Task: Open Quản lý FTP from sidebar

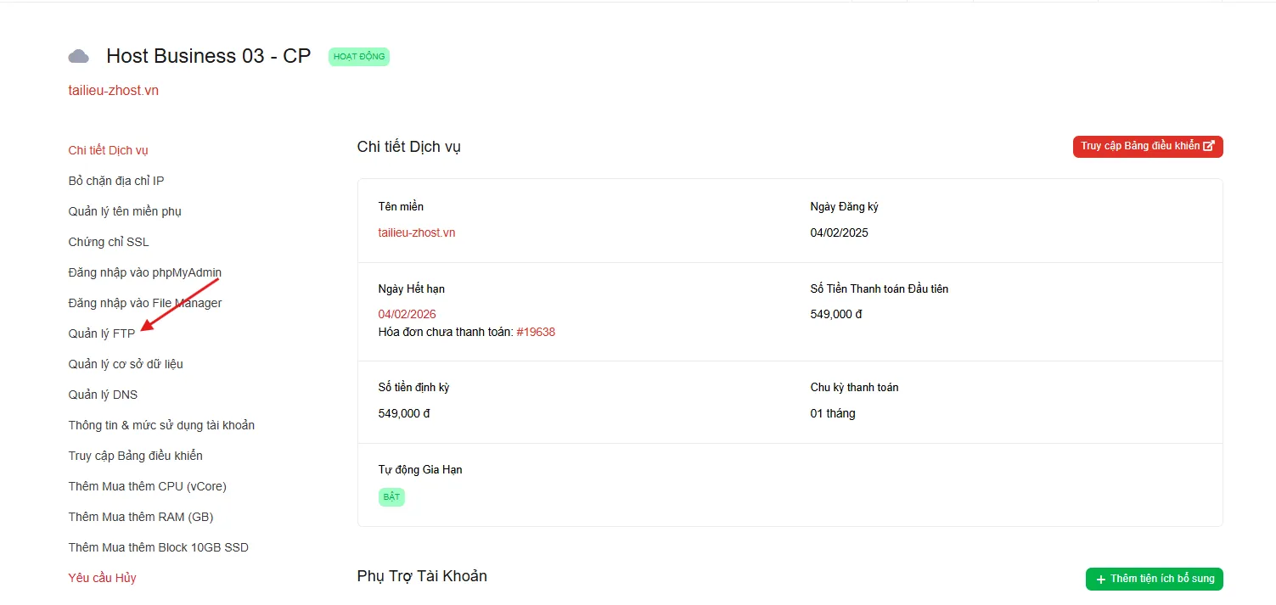Action: point(102,333)
